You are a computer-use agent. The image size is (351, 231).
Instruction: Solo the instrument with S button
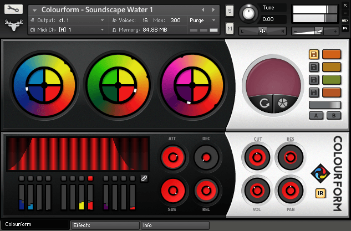click(x=230, y=11)
